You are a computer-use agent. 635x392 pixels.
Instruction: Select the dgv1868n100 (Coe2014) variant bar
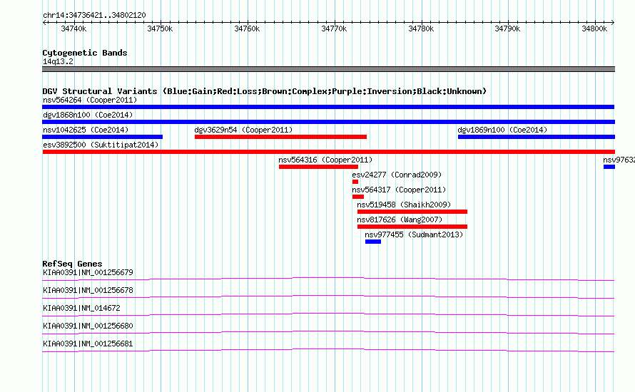tap(328, 122)
